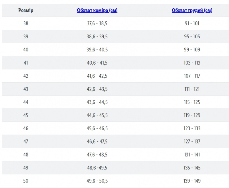The image size is (229, 188).
Task: Click the Розмір column header
Action: pos(26,10)
